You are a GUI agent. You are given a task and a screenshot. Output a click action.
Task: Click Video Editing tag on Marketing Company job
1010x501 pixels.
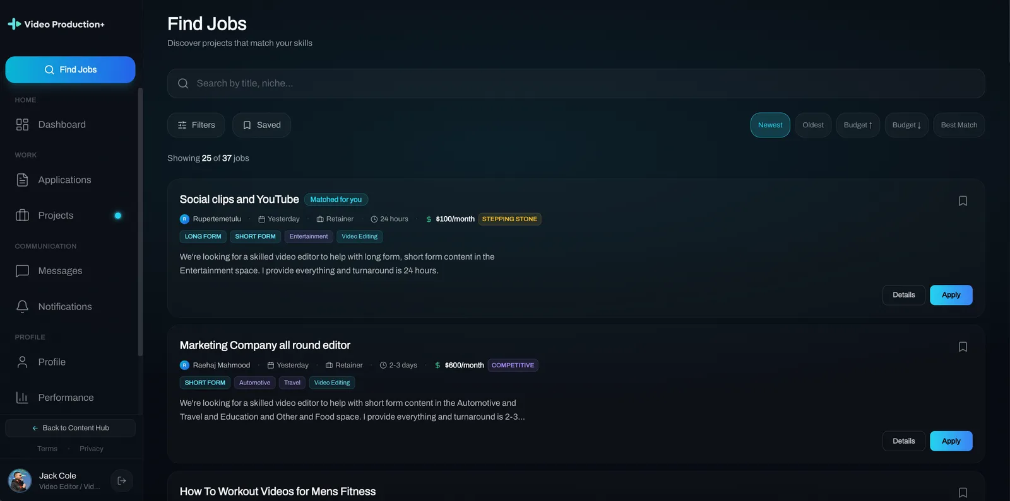coord(332,383)
